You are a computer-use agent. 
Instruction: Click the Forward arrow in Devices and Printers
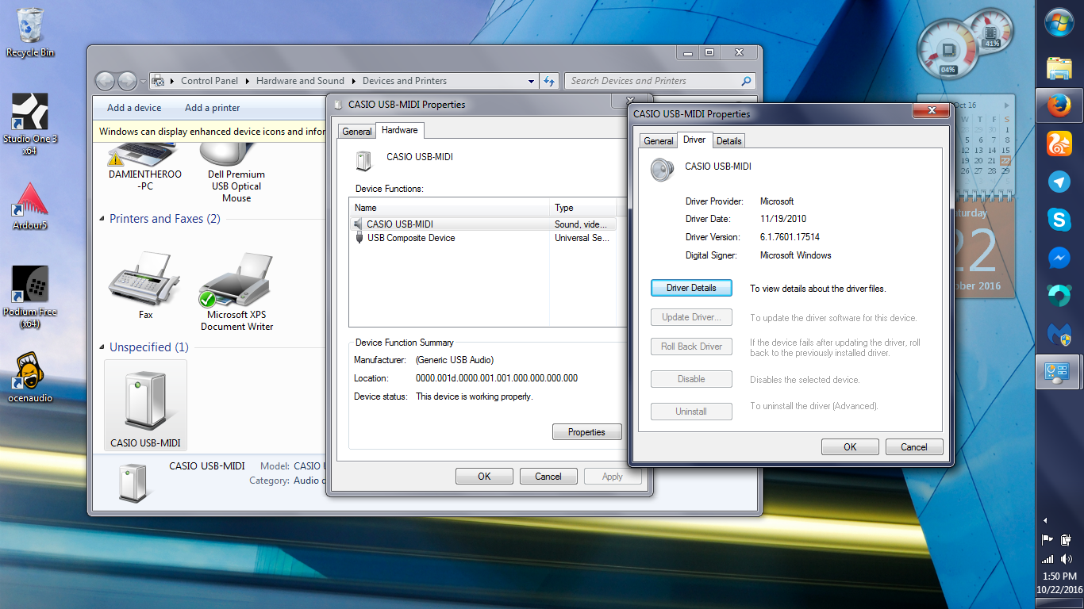[x=127, y=81]
